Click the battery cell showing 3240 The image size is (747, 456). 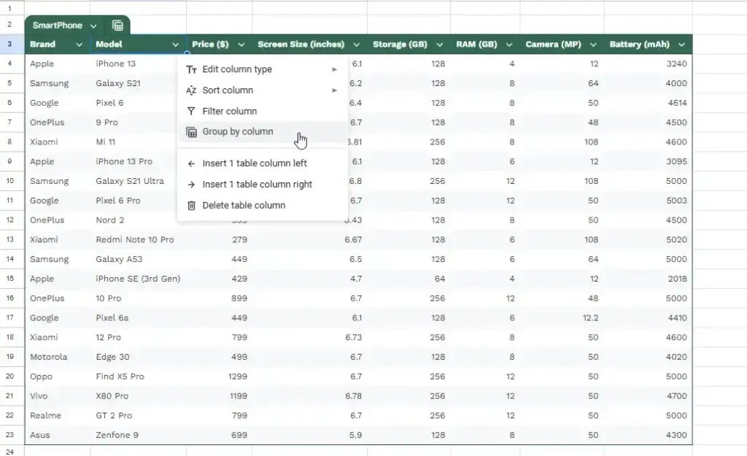point(649,64)
